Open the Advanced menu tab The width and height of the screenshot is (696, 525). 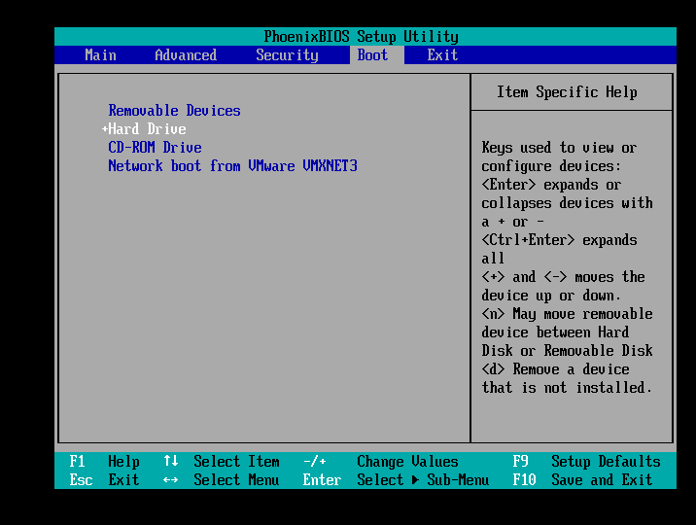coord(186,55)
